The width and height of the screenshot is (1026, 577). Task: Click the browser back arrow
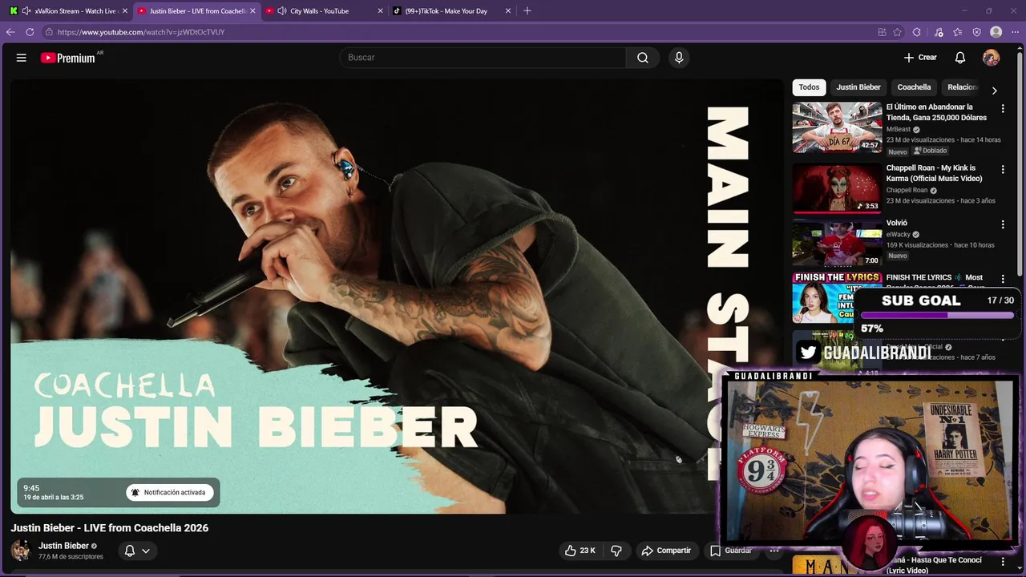point(10,32)
